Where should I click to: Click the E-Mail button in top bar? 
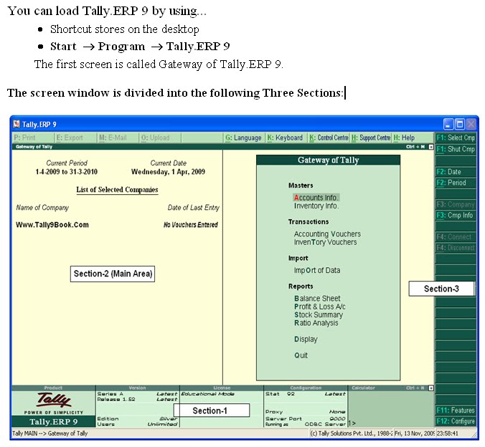coord(118,138)
